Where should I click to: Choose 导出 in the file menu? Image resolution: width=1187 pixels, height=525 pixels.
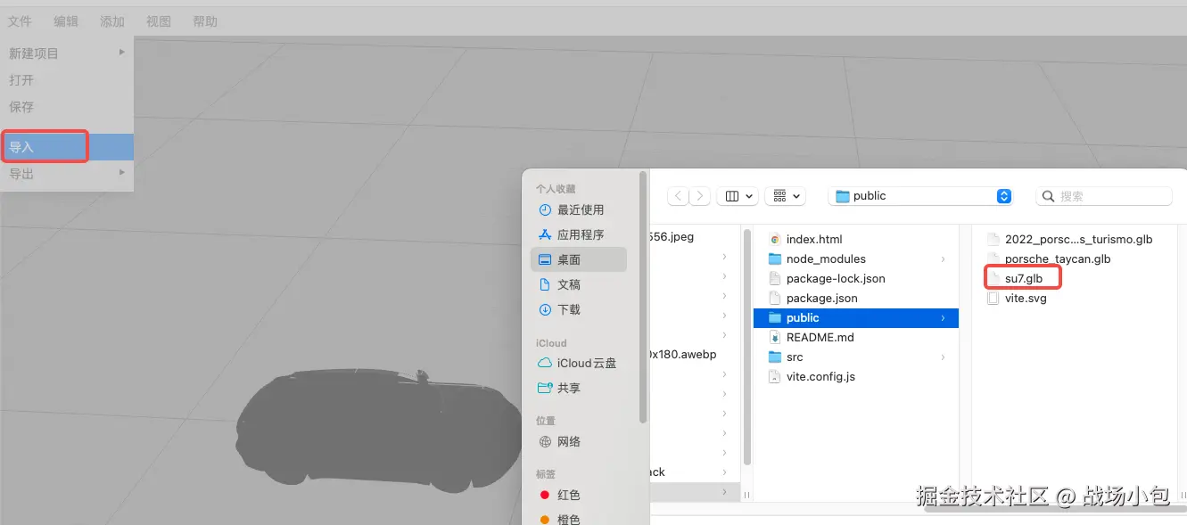point(67,174)
